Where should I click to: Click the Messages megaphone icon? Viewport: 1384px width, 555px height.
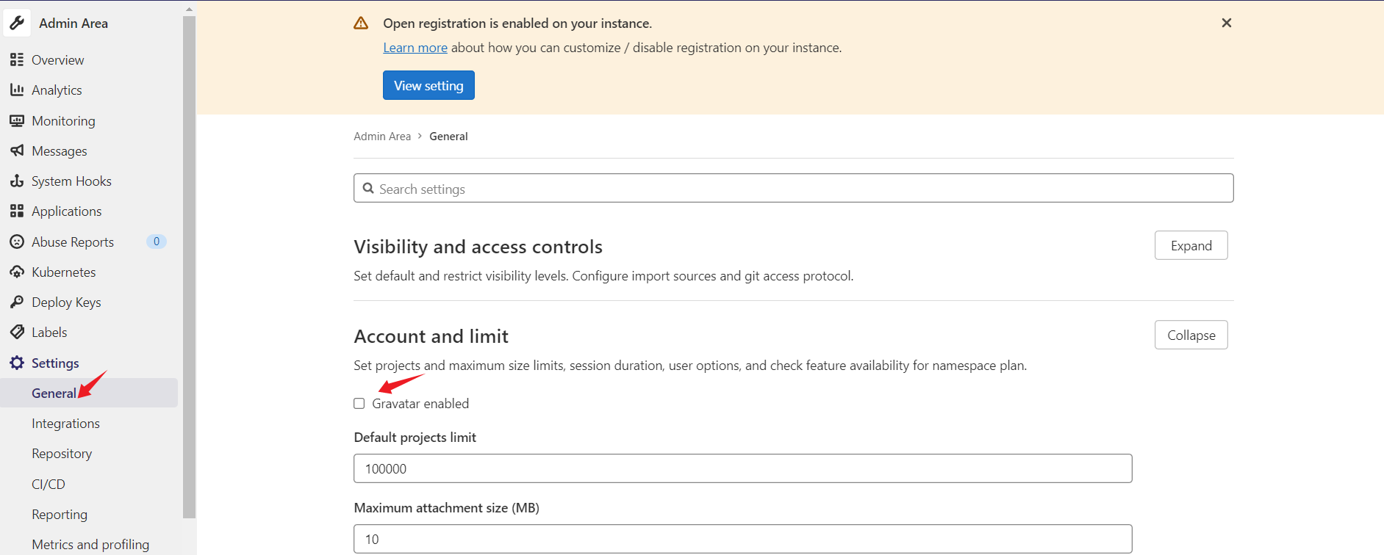coord(17,150)
